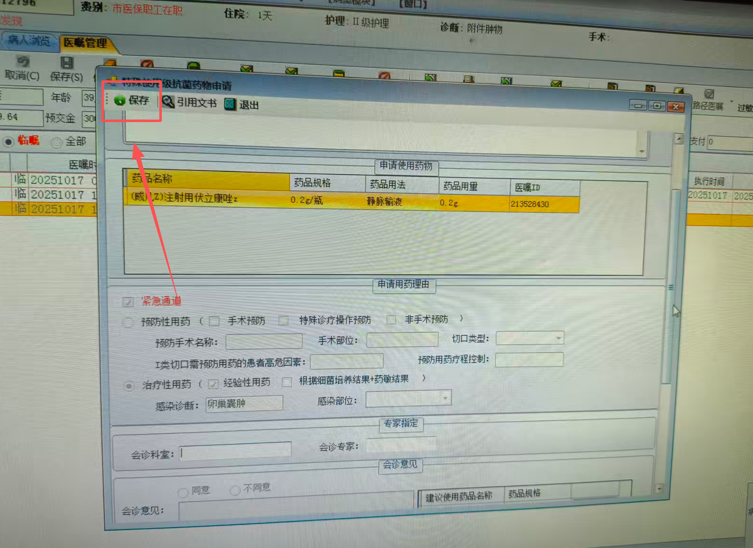
Task: Click the top text box's scroll-down arrow
Action: [642, 152]
